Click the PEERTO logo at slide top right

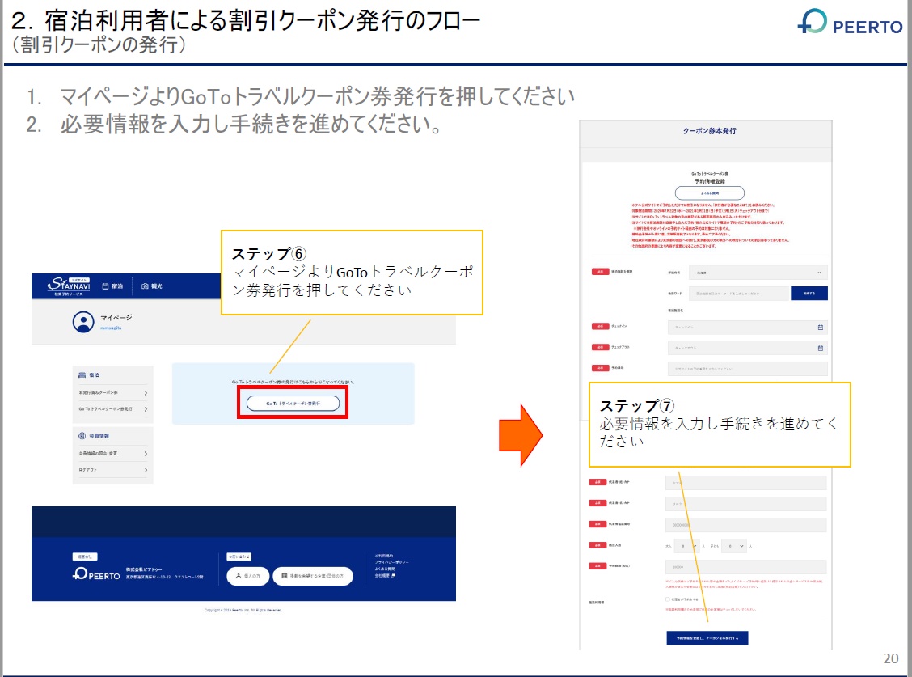pyautogui.click(x=849, y=22)
